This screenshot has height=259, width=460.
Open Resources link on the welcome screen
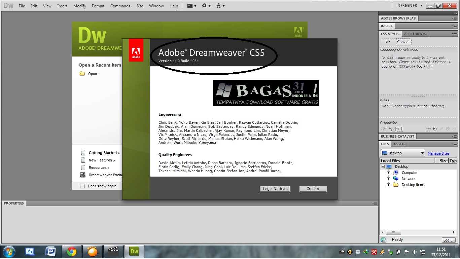[x=99, y=168]
